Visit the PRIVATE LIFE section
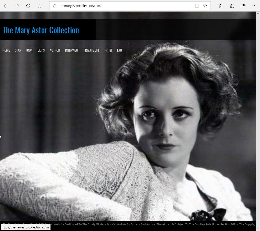Screen dimensions: 260x231 92,50
